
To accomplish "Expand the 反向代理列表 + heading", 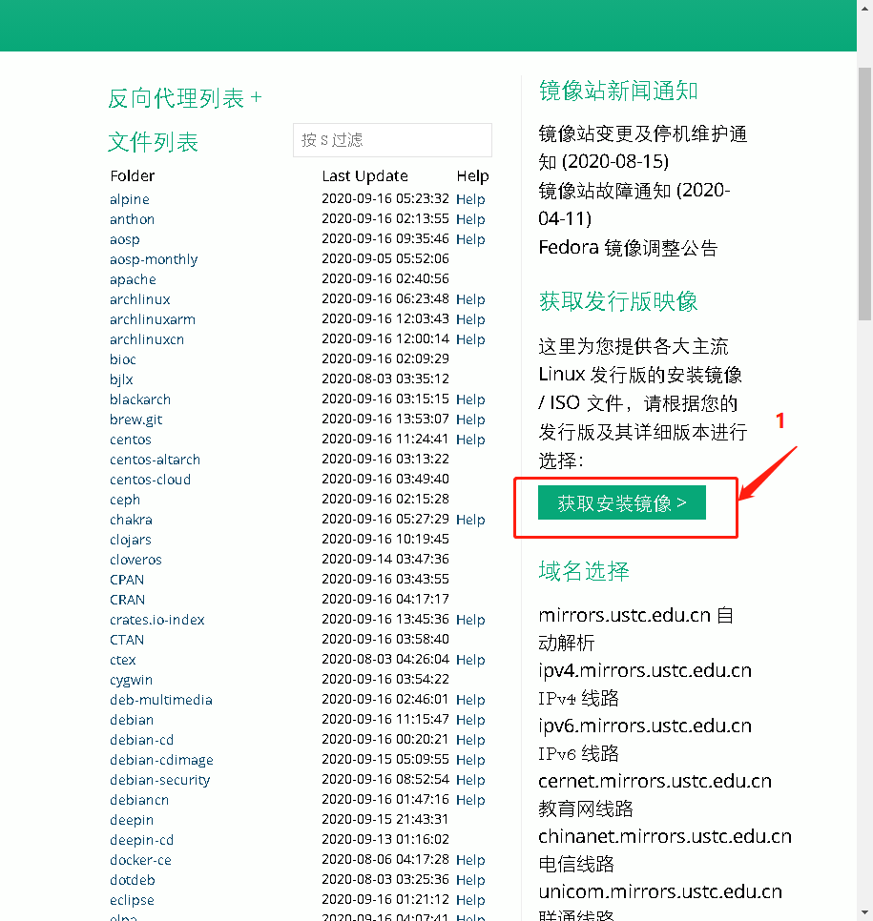I will point(184,98).
